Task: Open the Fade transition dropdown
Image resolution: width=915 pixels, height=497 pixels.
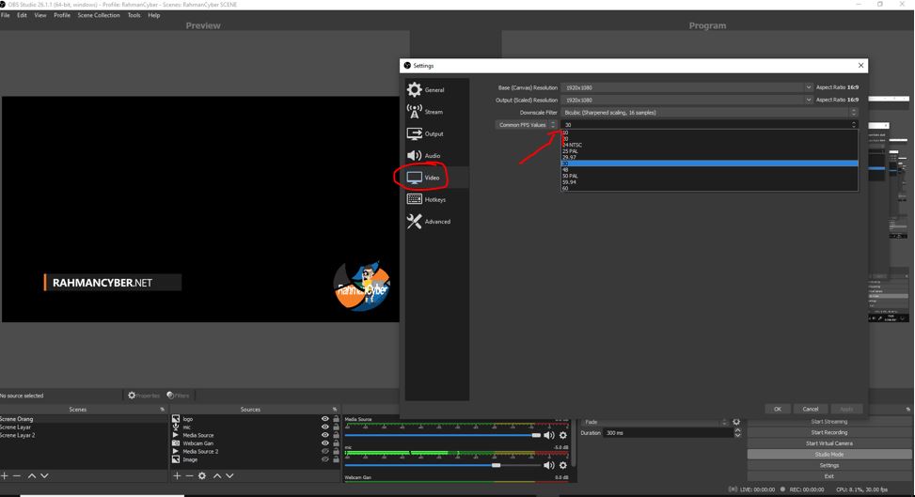Action: pos(655,422)
